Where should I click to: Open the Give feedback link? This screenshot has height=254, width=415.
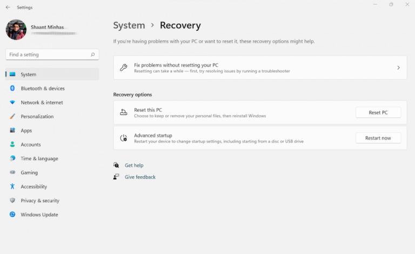[140, 177]
